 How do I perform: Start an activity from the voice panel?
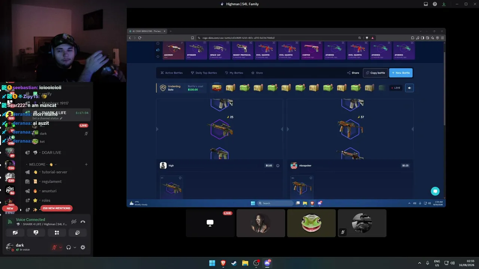click(57, 232)
